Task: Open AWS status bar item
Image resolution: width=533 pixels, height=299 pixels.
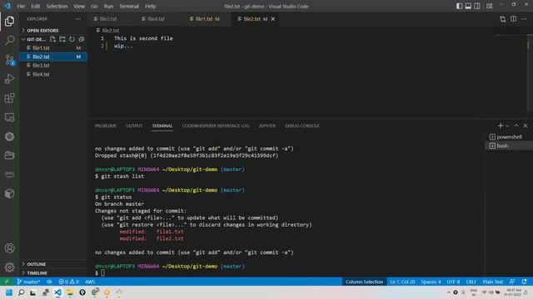Action: tap(90, 282)
